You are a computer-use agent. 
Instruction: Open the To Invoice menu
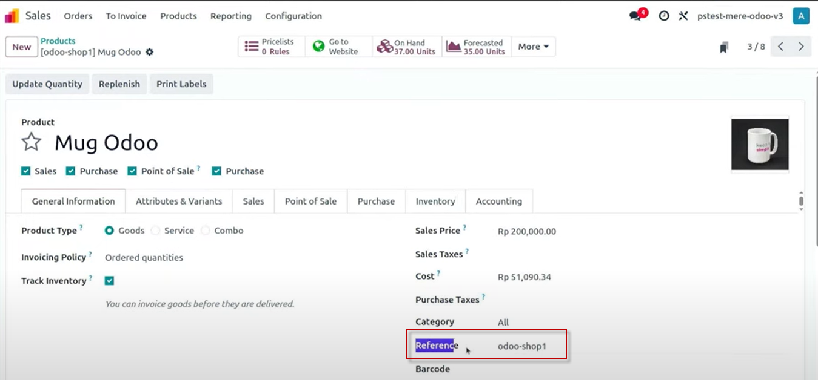coord(126,16)
